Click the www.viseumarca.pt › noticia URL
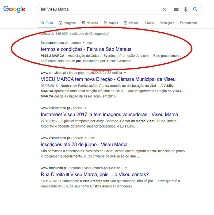Image resolution: width=214 pixels, height=215 pixels. [x=62, y=108]
